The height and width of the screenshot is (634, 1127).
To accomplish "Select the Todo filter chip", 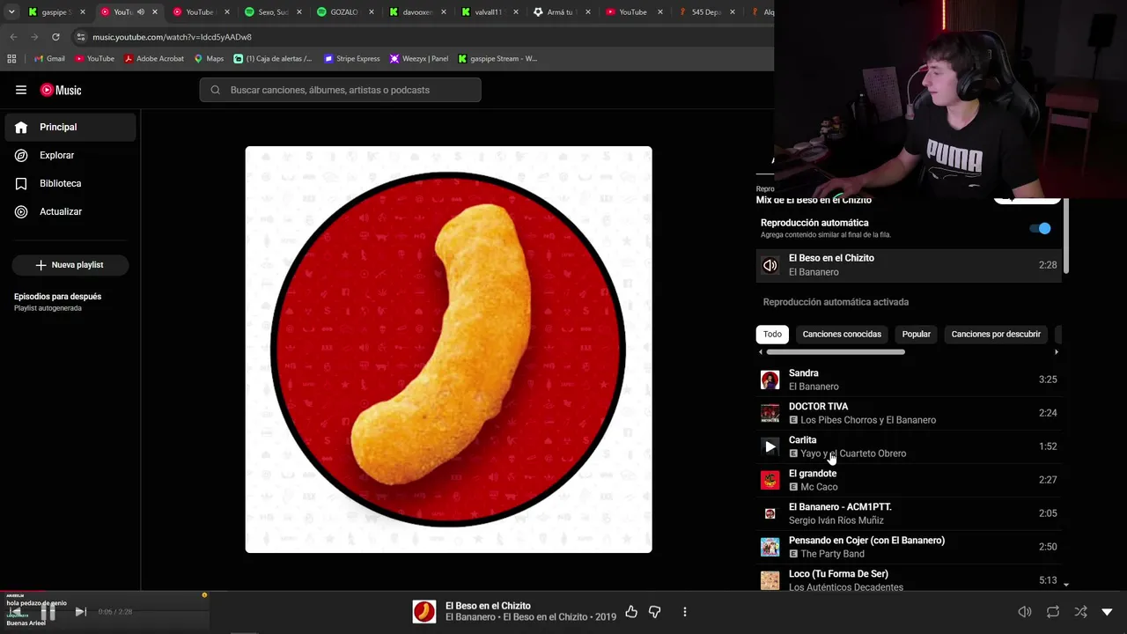I will point(772,335).
